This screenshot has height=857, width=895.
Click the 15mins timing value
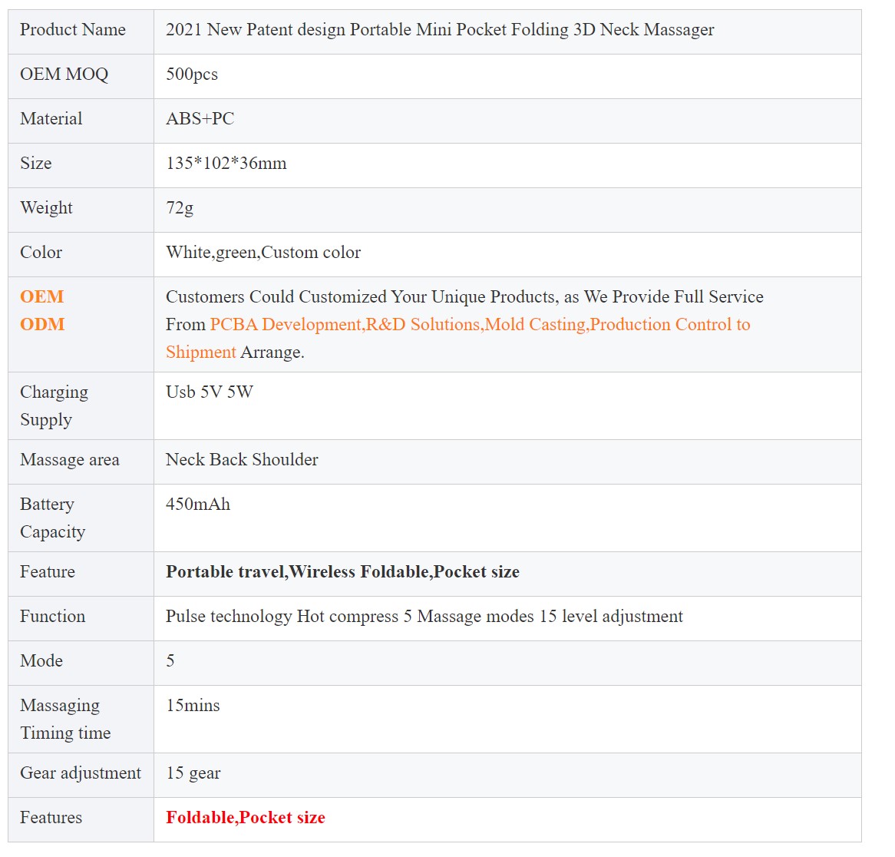pyautogui.click(x=193, y=706)
